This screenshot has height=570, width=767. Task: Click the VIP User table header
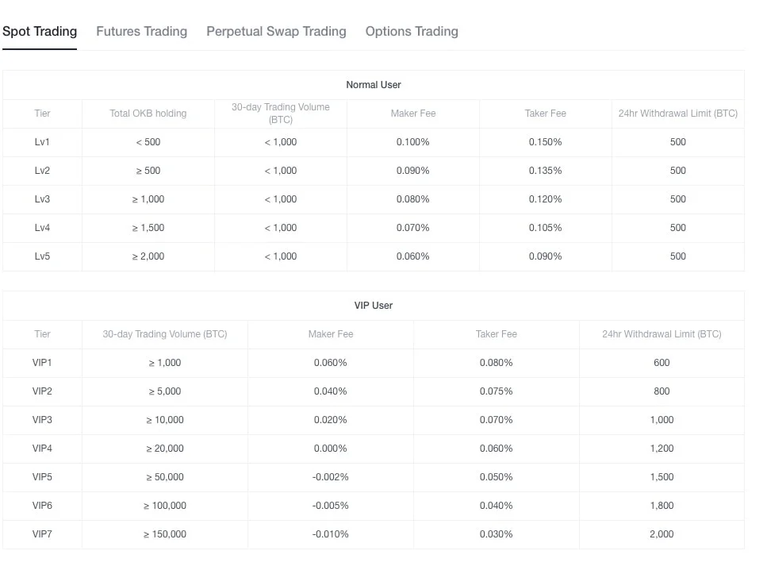point(373,305)
